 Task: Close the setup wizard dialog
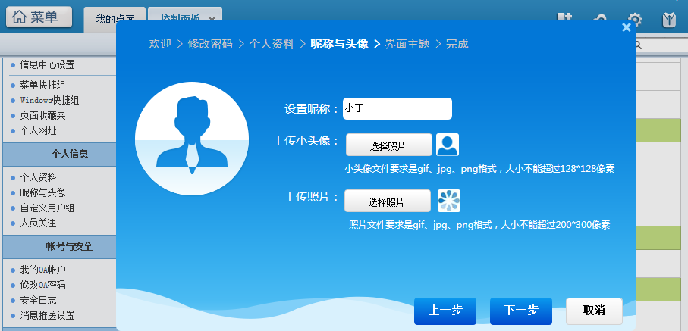click(x=626, y=27)
